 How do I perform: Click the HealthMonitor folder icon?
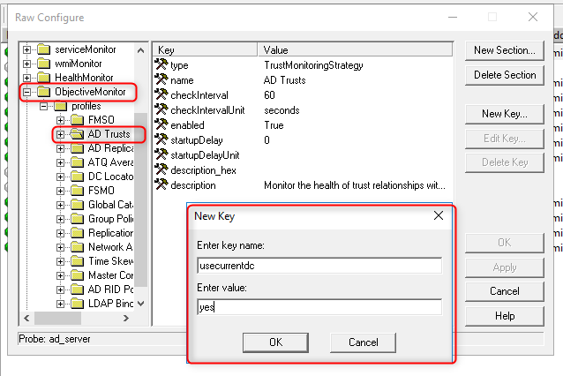(x=44, y=78)
